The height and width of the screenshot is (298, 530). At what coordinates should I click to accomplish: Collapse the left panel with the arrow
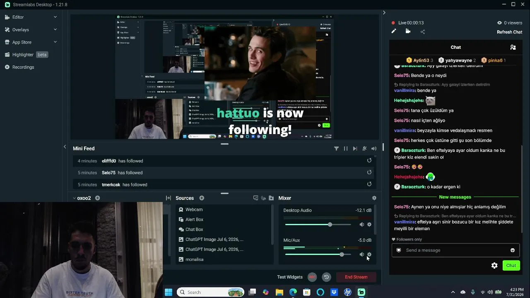65,147
